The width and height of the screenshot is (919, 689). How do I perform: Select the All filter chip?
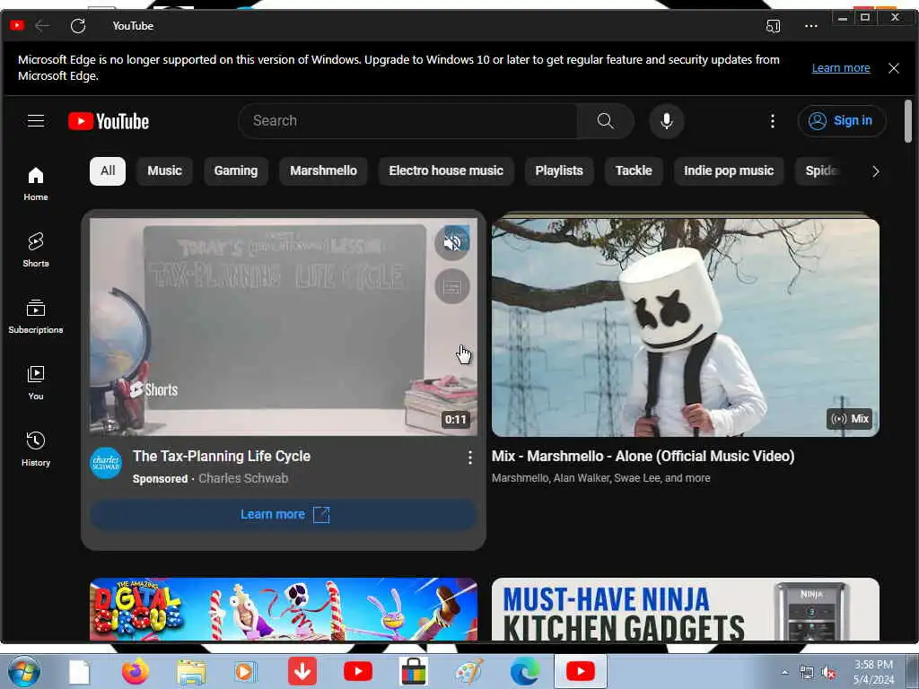[108, 171]
